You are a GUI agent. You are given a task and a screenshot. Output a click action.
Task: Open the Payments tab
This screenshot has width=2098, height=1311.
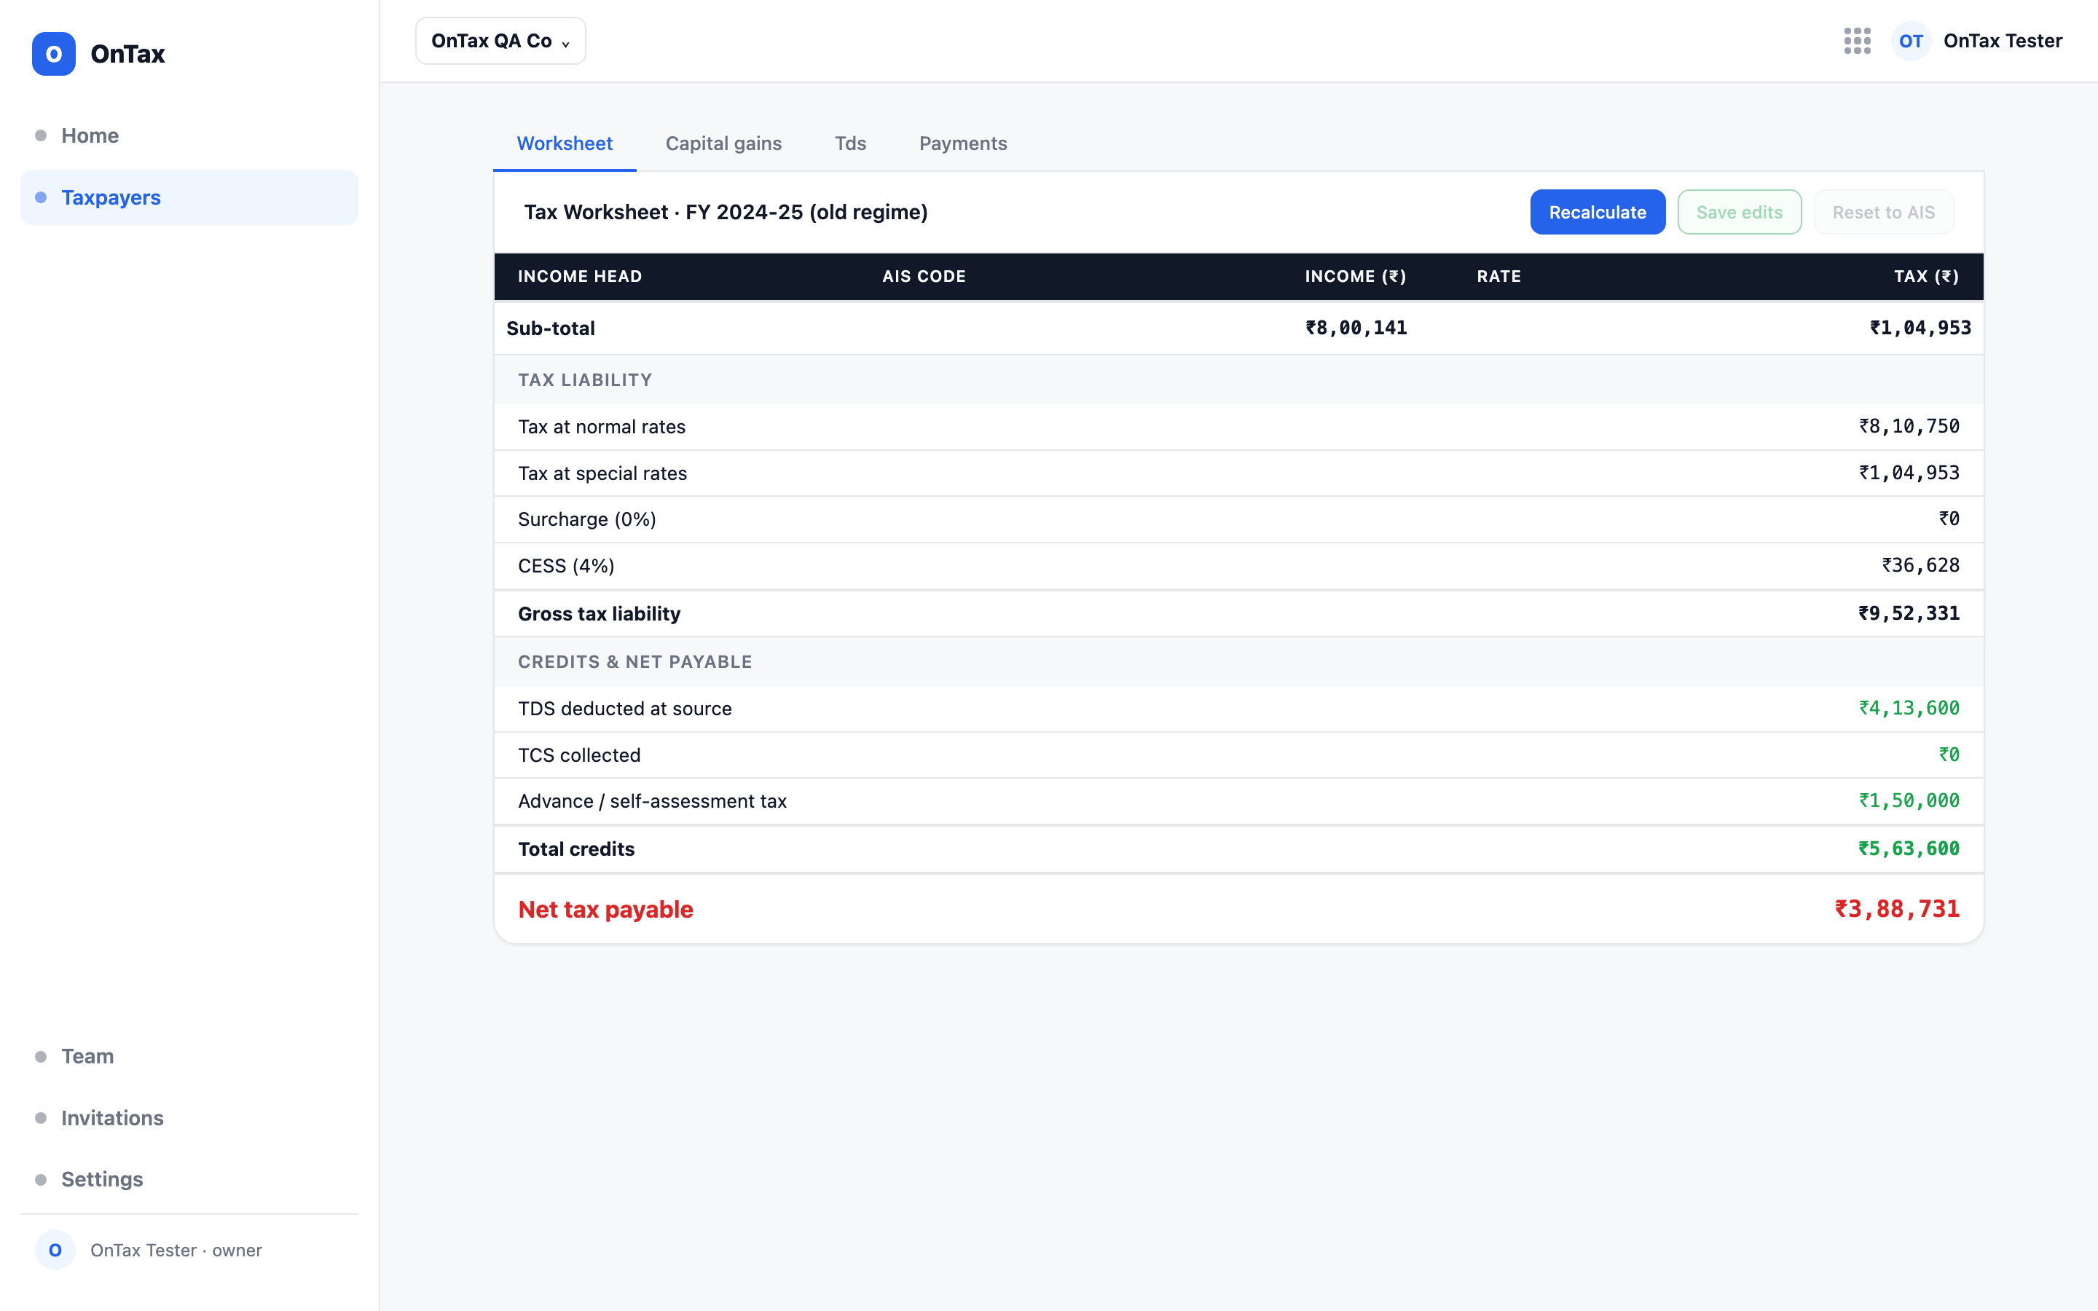963,143
